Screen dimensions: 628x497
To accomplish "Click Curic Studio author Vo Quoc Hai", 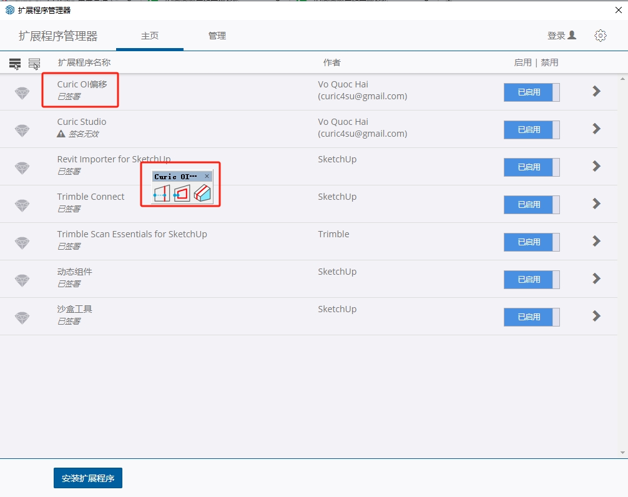I will (343, 122).
